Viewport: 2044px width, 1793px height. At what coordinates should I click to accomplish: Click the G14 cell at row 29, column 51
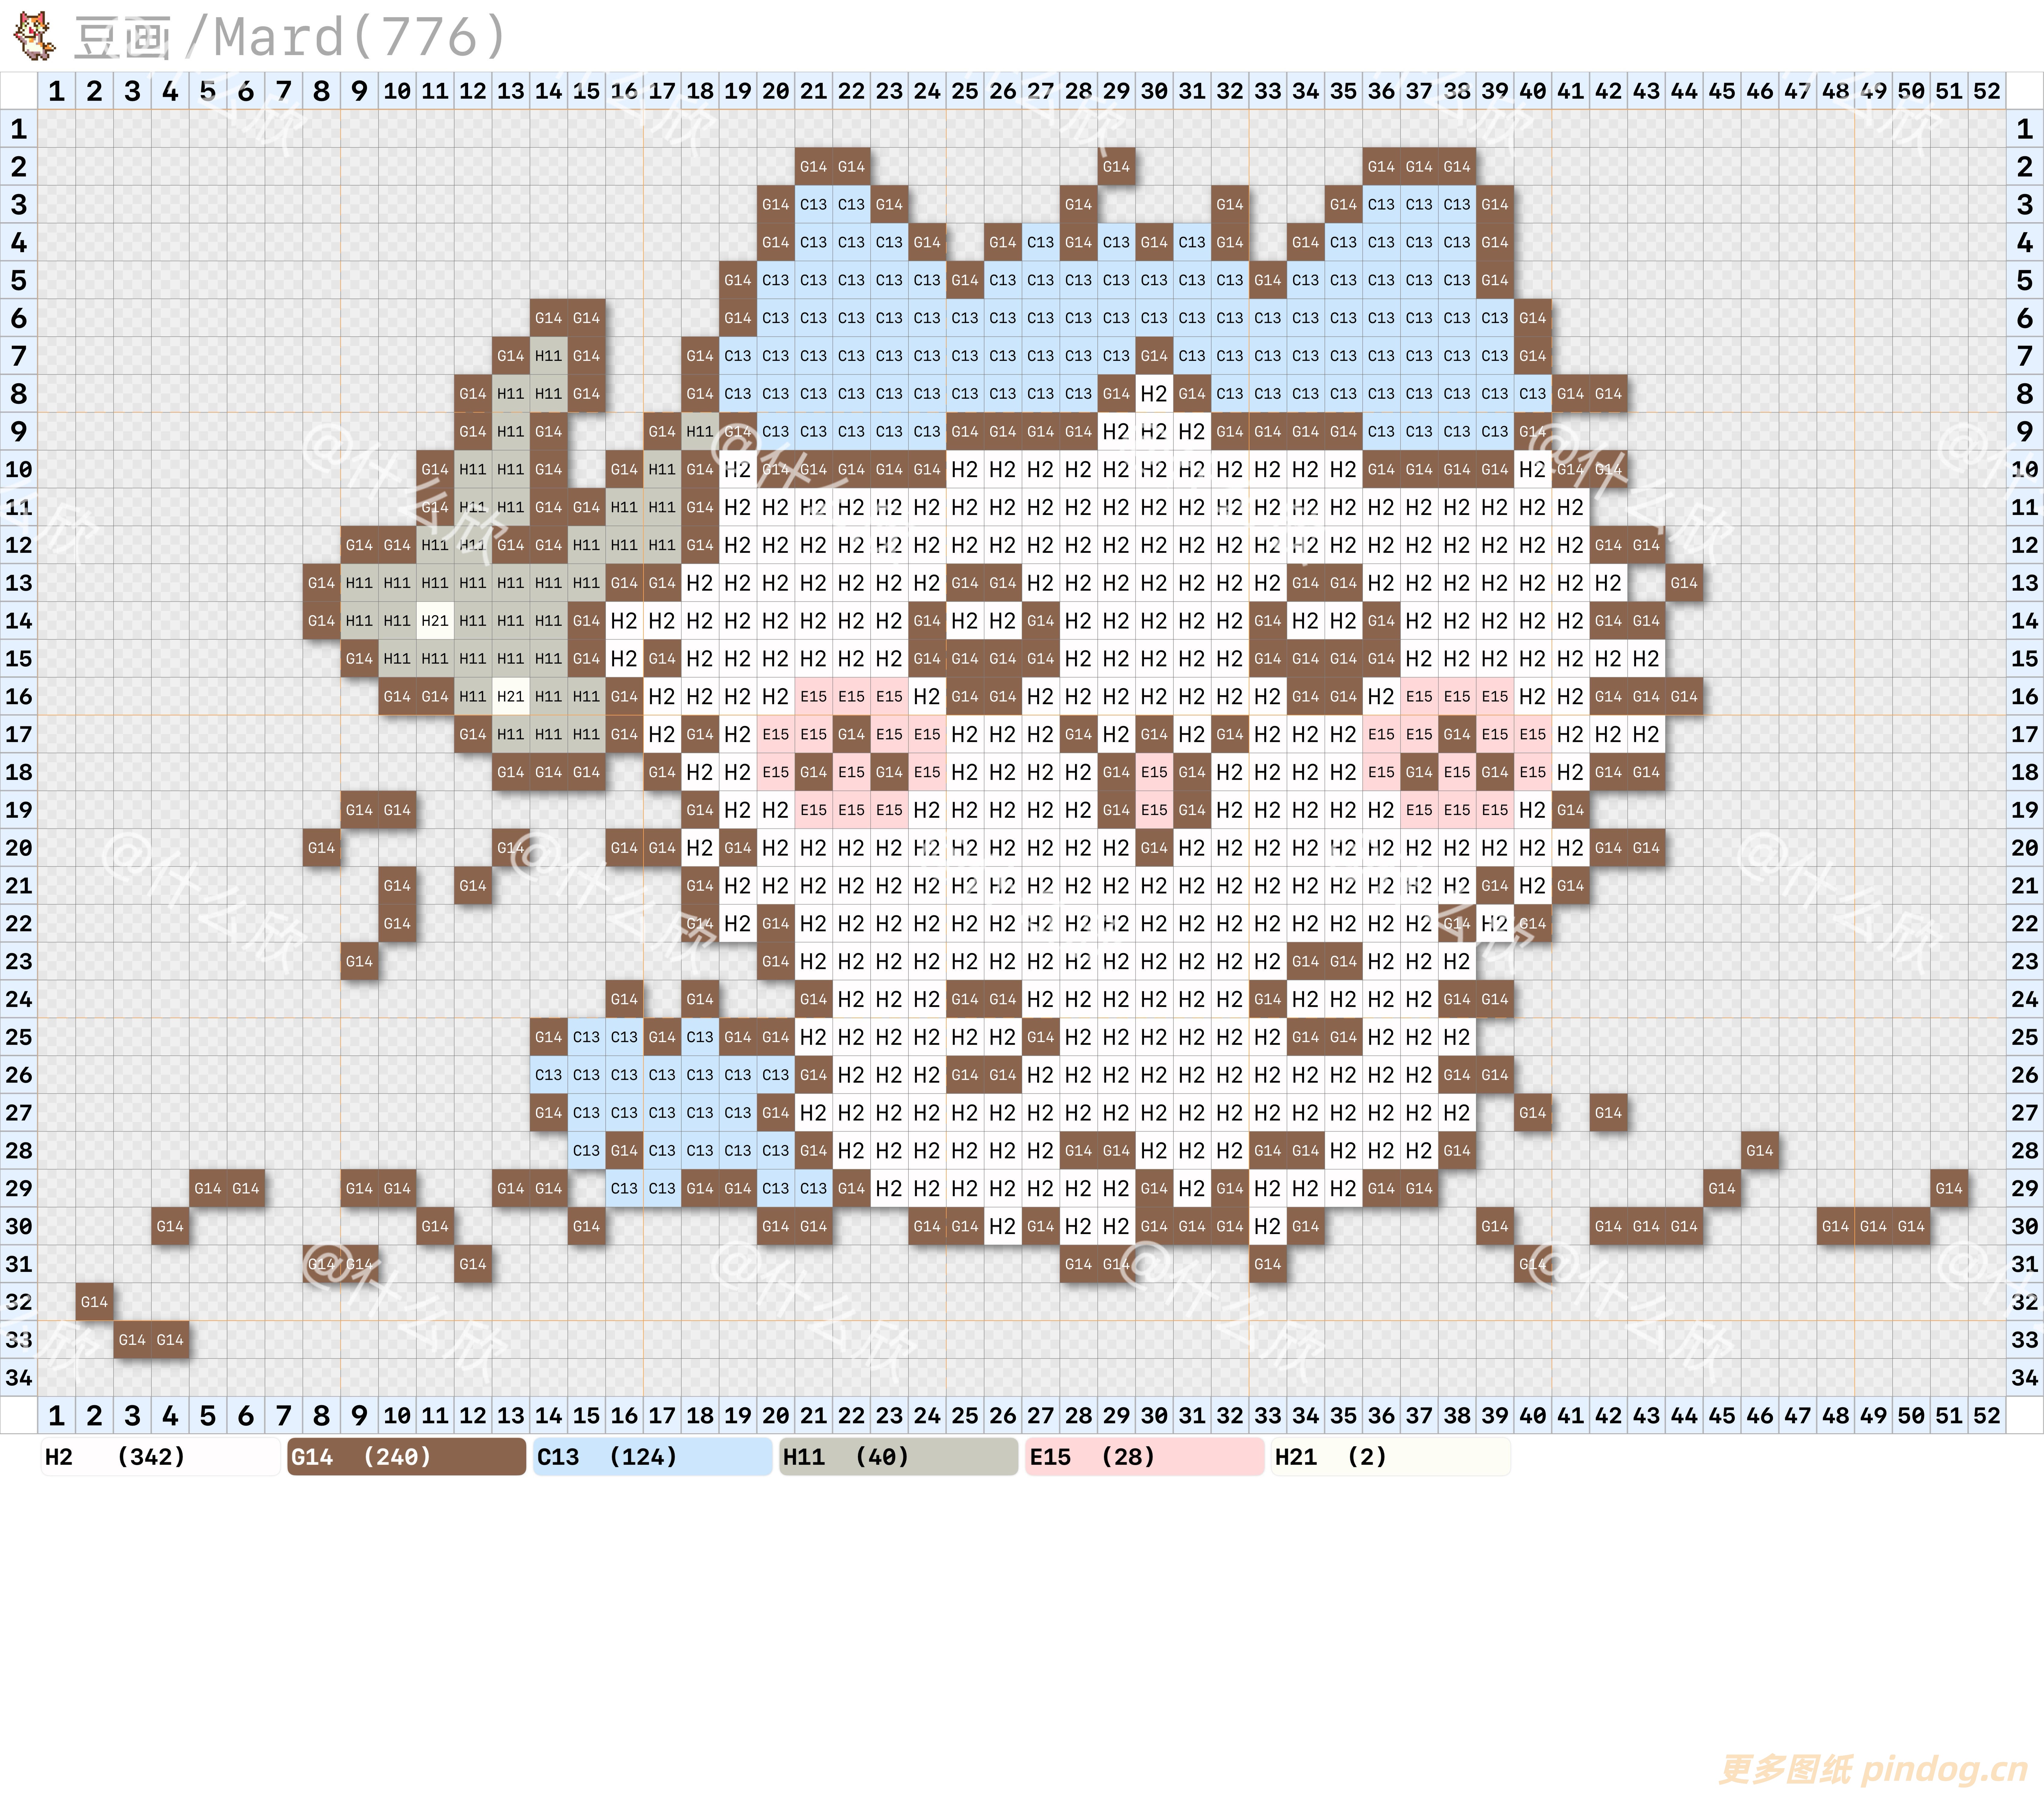coord(1949,1189)
